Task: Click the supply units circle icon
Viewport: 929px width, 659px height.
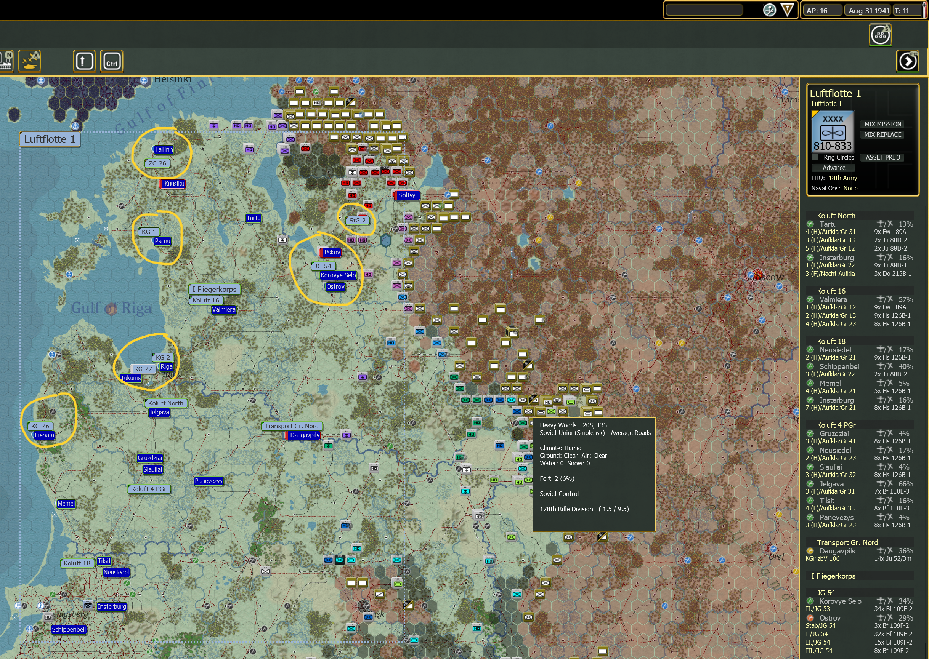Action: click(x=880, y=35)
